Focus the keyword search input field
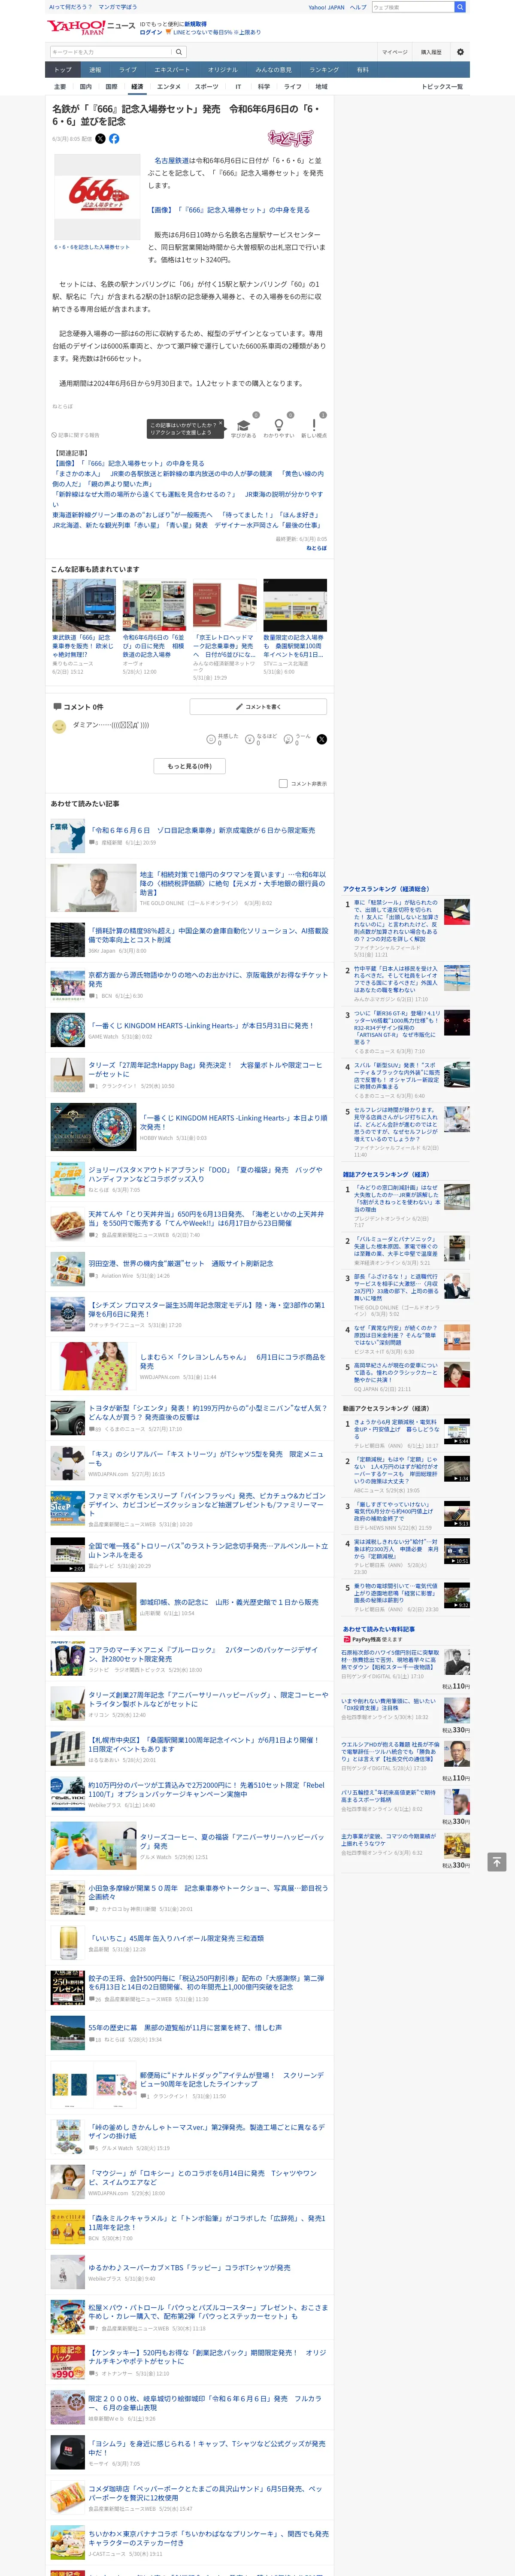515x2576 pixels. point(110,52)
